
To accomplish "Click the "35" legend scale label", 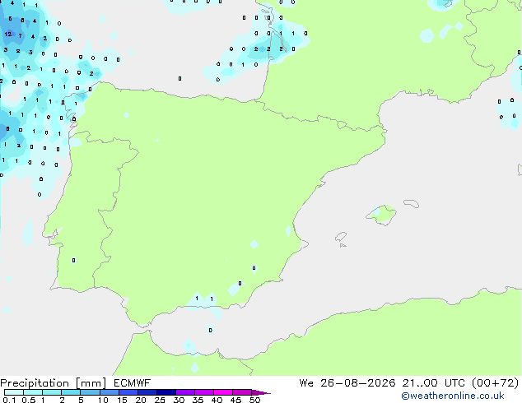I will (x=198, y=400).
